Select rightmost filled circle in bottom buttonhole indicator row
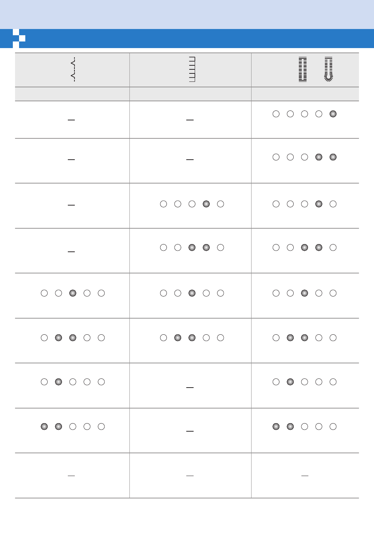The width and height of the screenshot is (374, 541). tap(290, 426)
